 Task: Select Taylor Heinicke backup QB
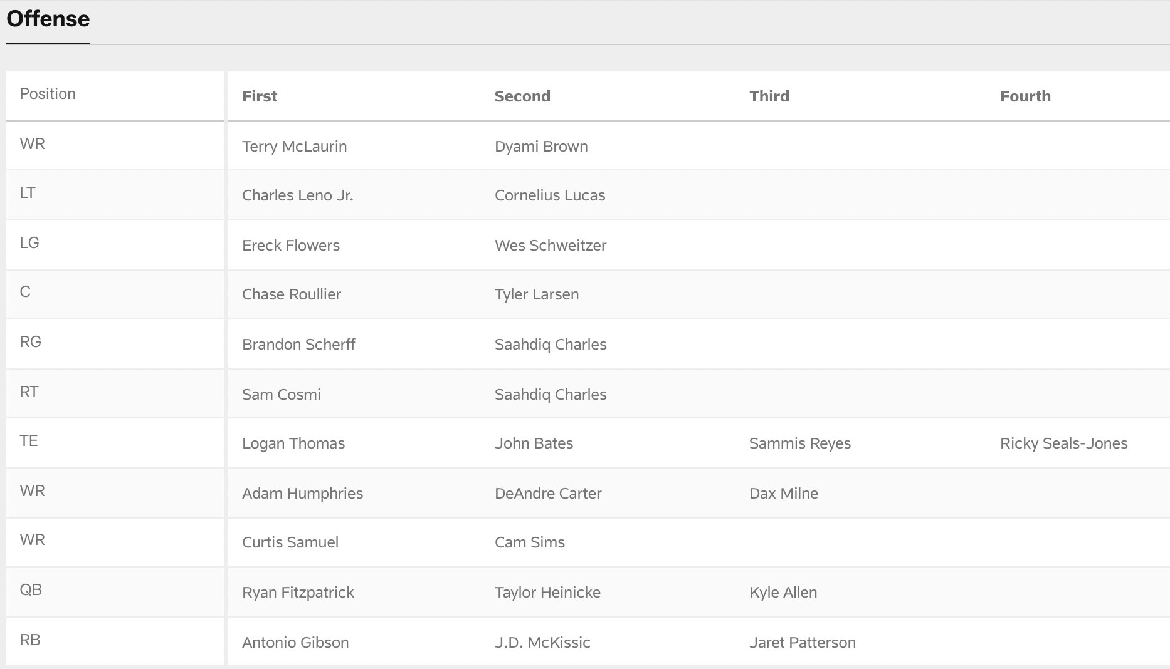click(x=547, y=593)
